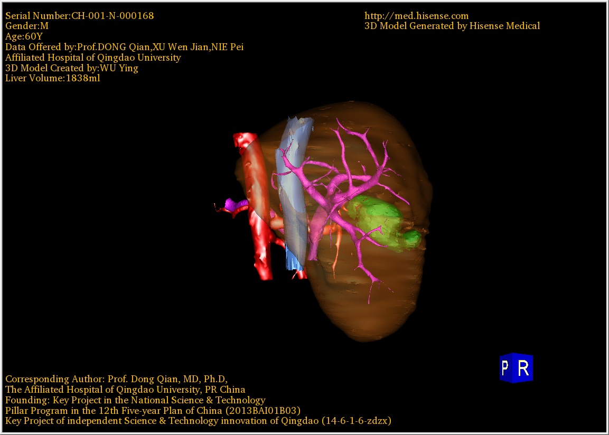Click 'Affiliated Hospital of Qingdao University' top line
Image resolution: width=609 pixels, height=435 pixels.
pos(93,58)
